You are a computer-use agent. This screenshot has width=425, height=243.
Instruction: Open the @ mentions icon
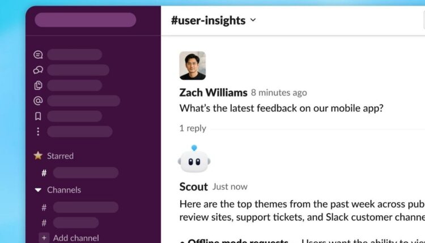(x=38, y=101)
